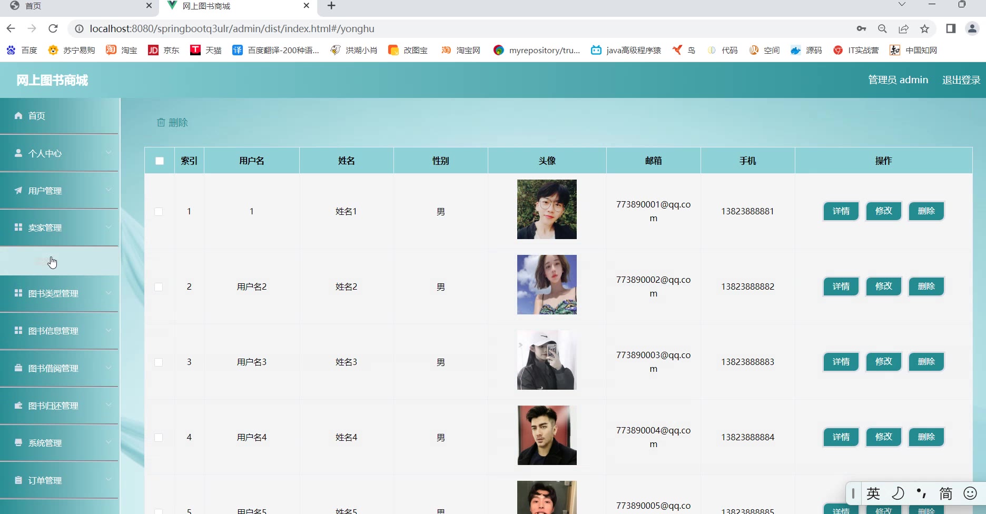Click 退出登录 to log out
The width and height of the screenshot is (986, 514).
point(961,80)
